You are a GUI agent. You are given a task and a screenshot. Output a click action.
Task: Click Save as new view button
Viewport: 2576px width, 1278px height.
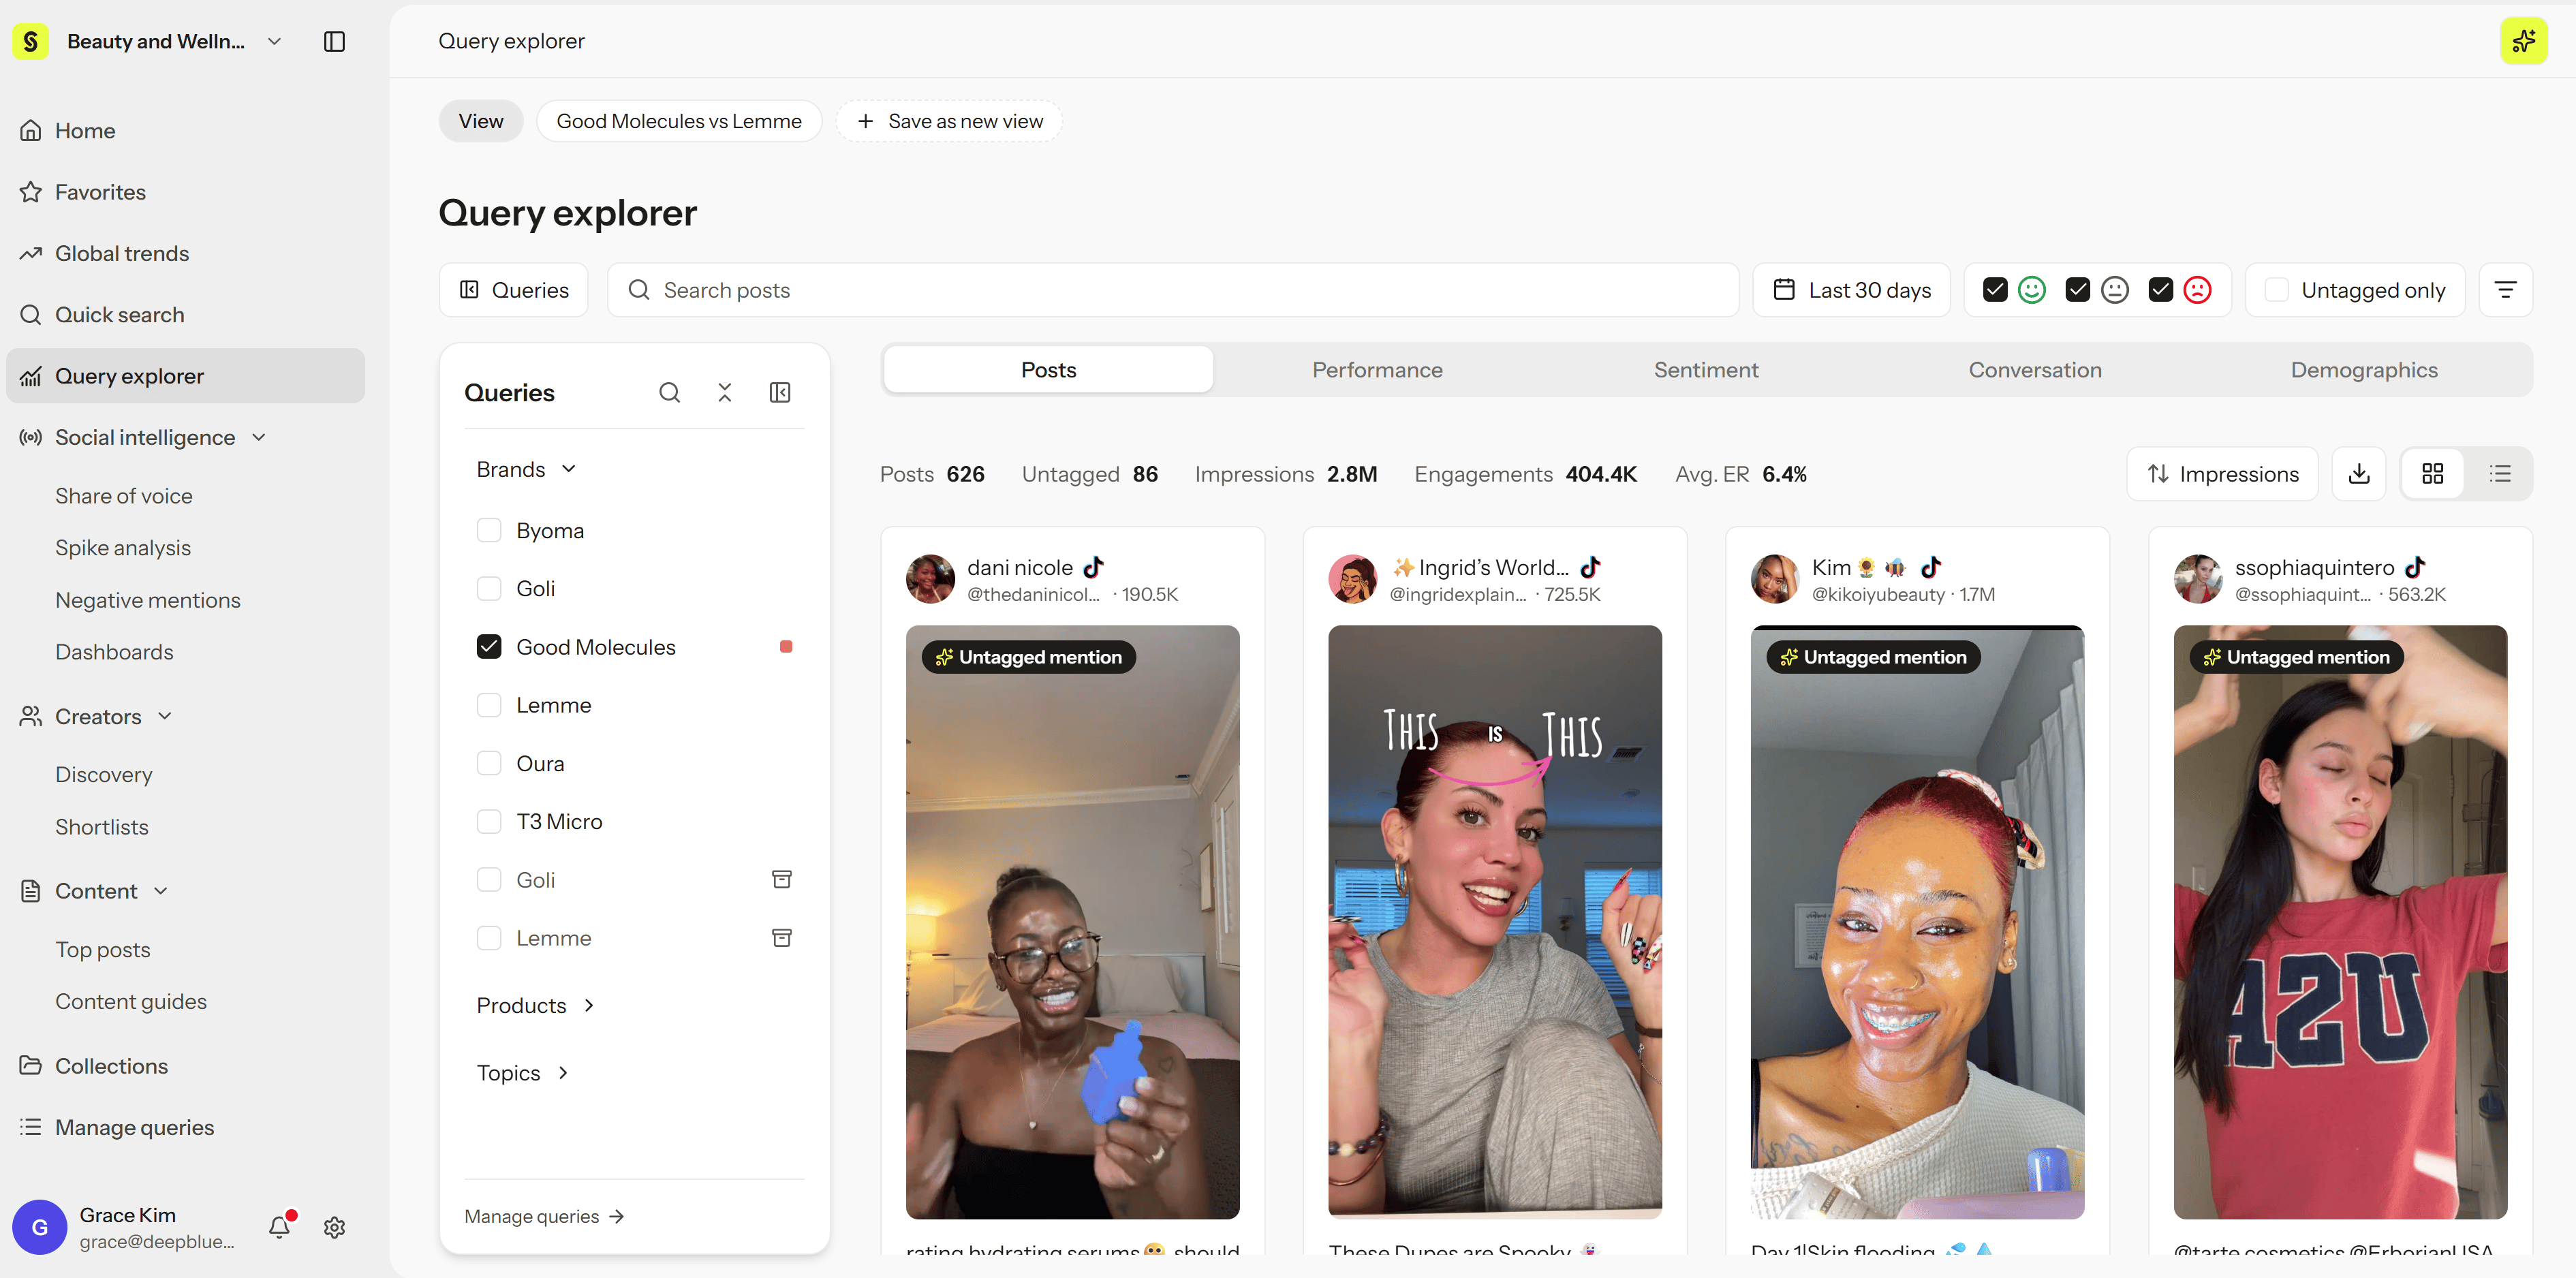pyautogui.click(x=949, y=121)
